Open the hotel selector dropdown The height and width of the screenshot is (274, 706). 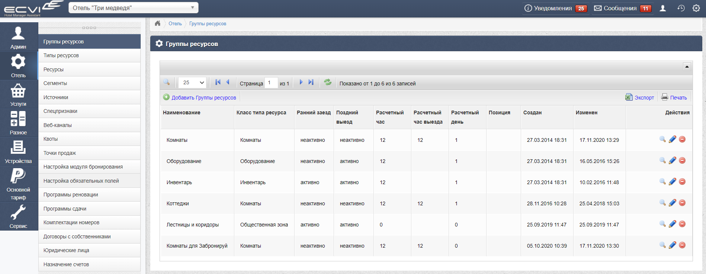[134, 8]
